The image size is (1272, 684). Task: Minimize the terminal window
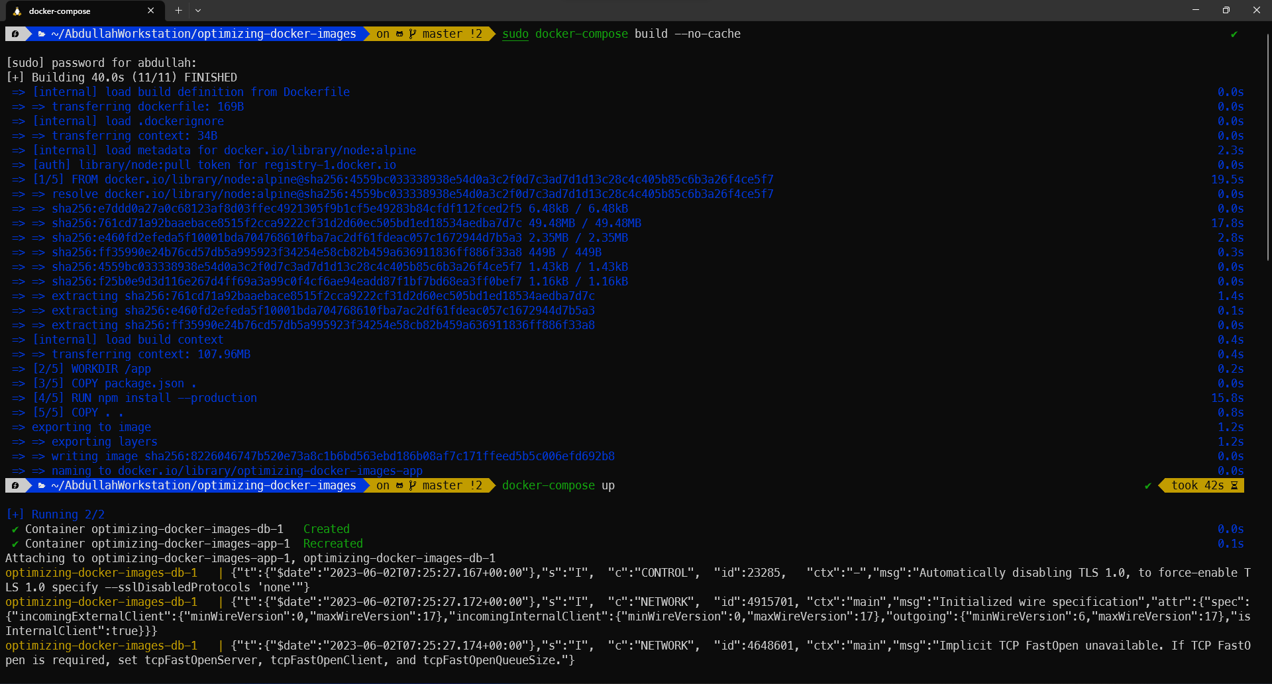[1195, 10]
